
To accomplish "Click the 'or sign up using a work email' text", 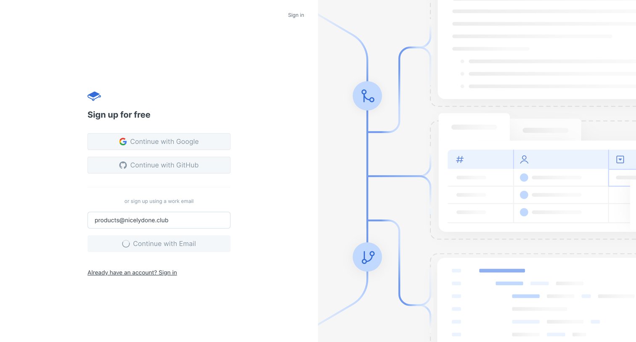I will click(159, 201).
